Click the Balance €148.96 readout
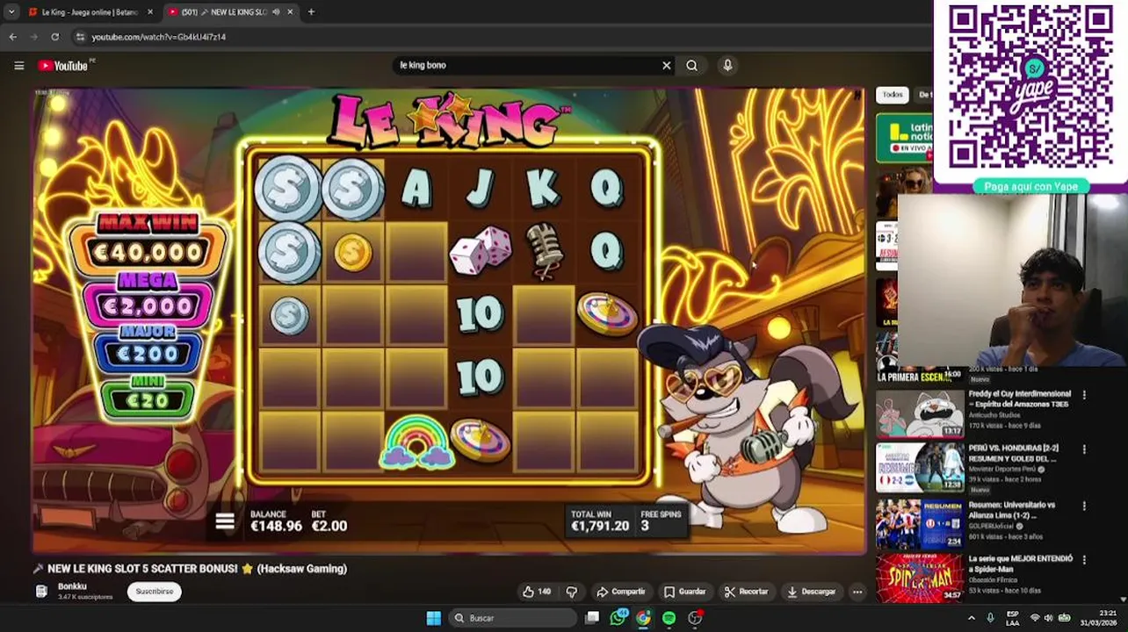 (x=276, y=521)
